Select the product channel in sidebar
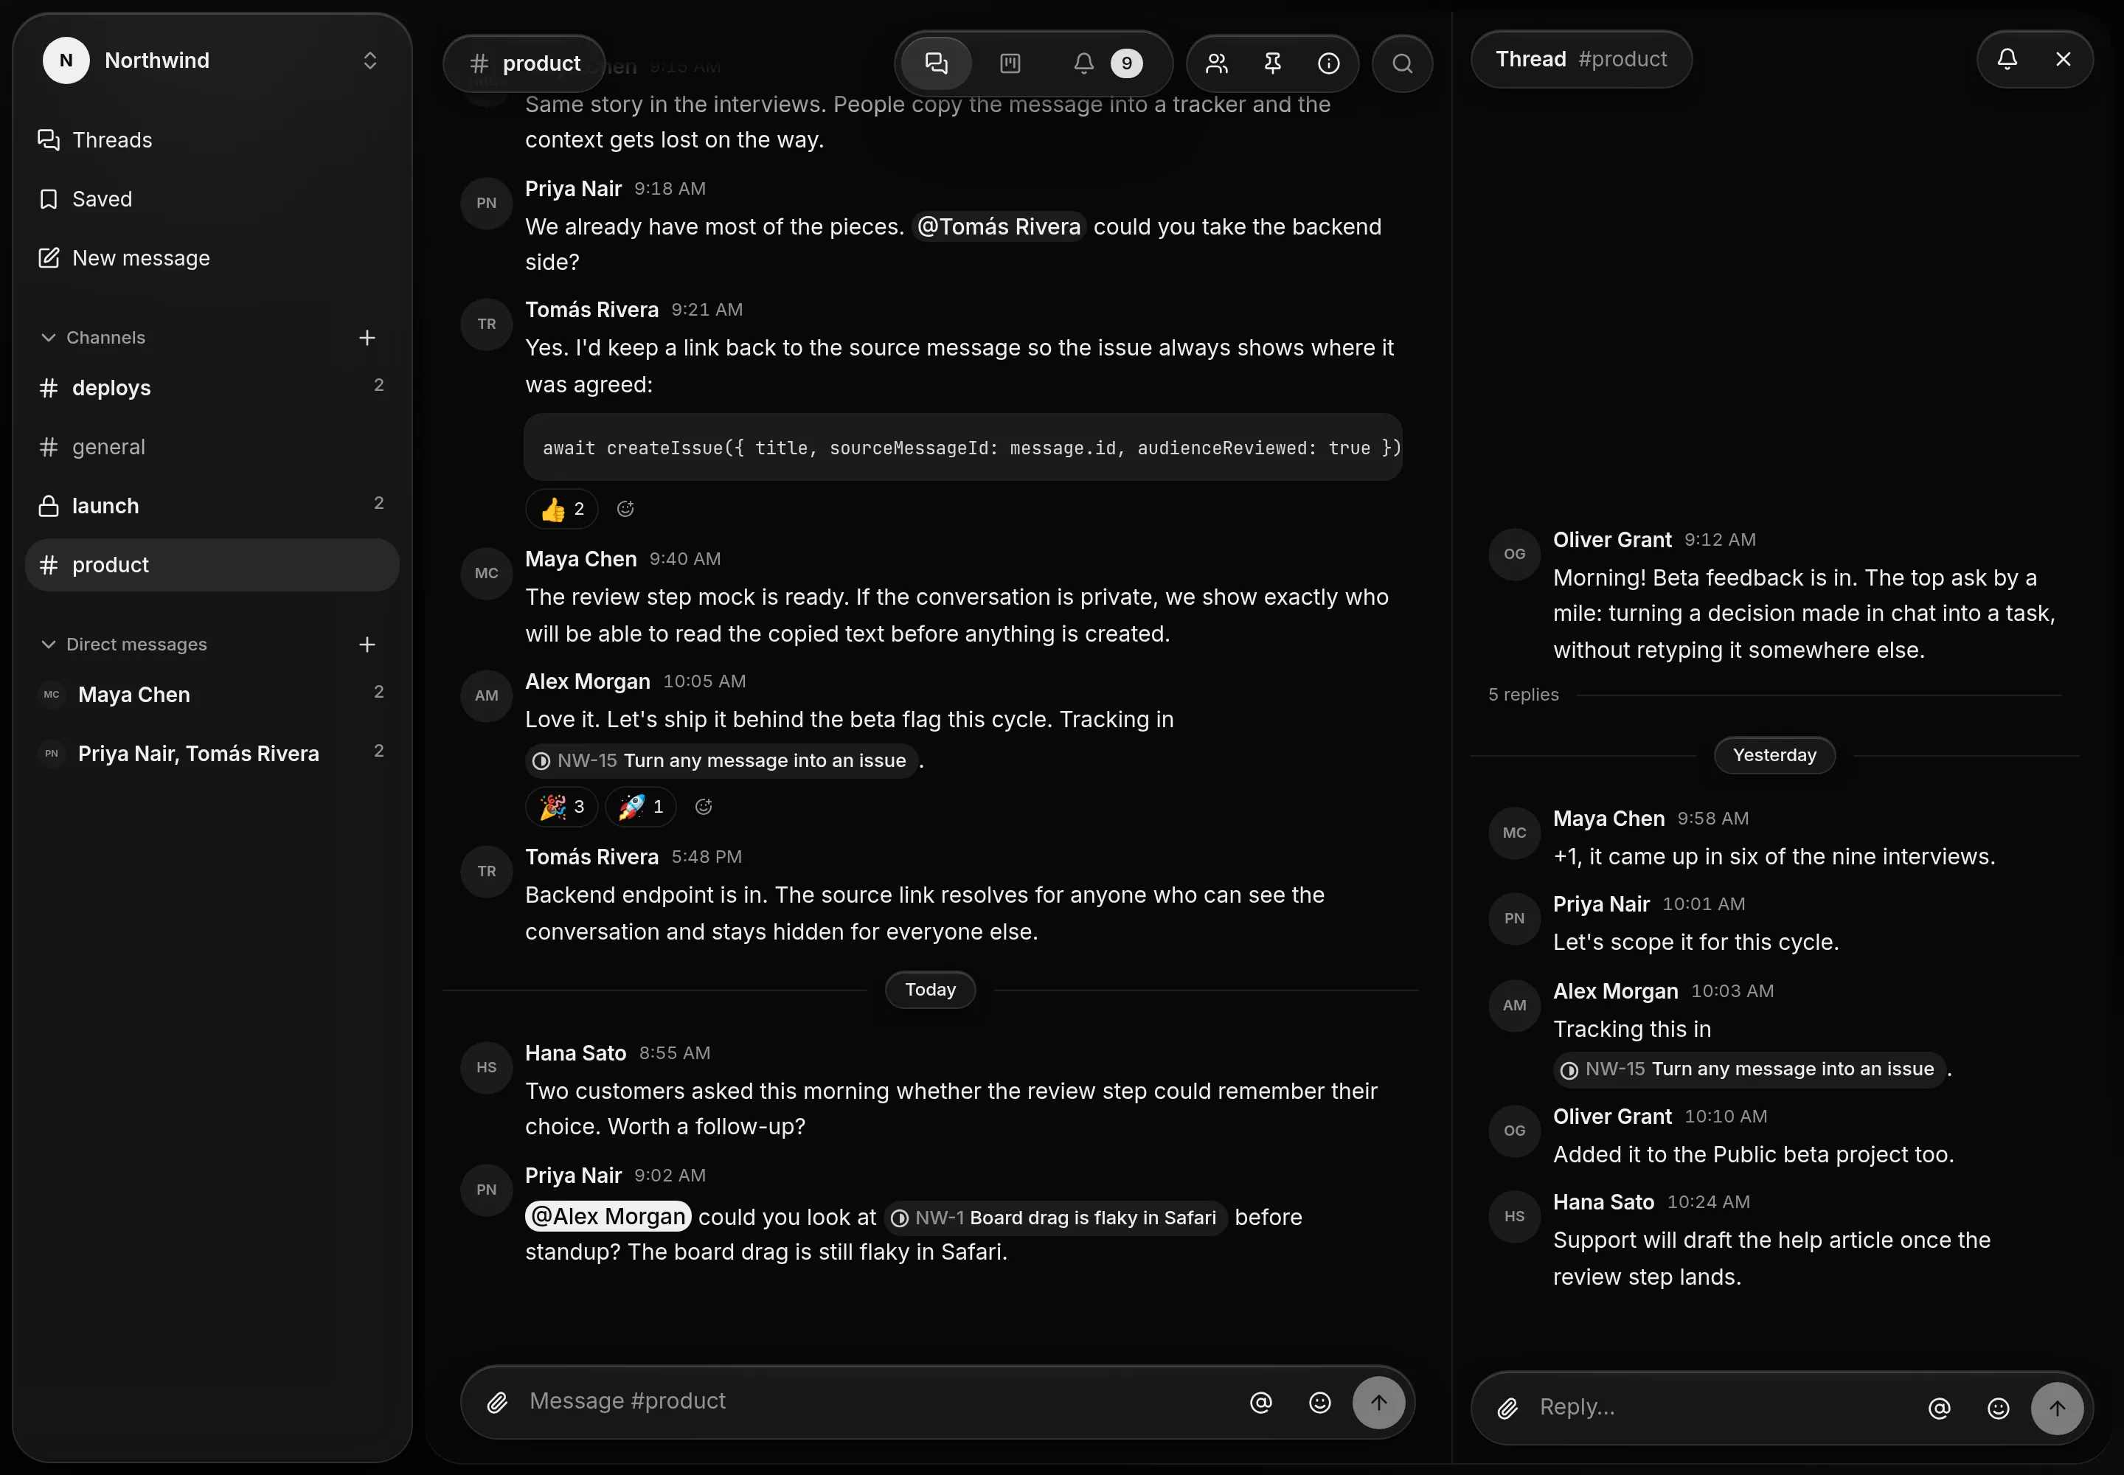Image resolution: width=2124 pixels, height=1475 pixels. 212,565
